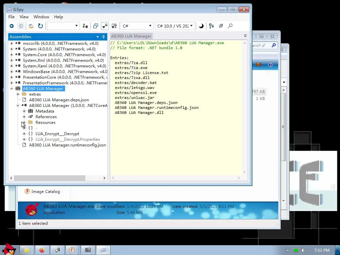The width and height of the screenshot is (340, 255).
Task: Expand the Metadata node
Action: [24, 111]
